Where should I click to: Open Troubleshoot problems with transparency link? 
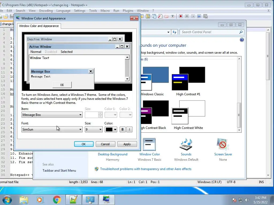pyautogui.click(x=146, y=169)
